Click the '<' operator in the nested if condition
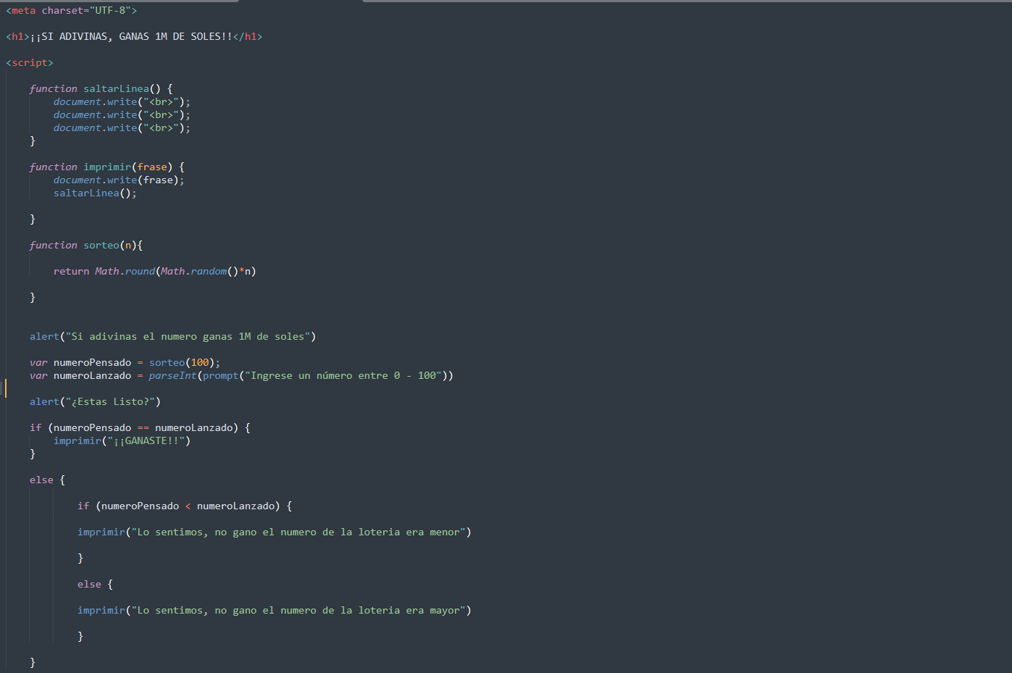 click(x=188, y=506)
